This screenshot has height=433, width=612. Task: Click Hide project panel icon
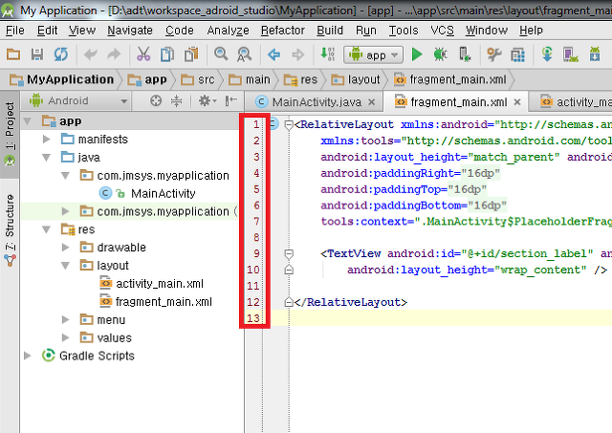(231, 101)
